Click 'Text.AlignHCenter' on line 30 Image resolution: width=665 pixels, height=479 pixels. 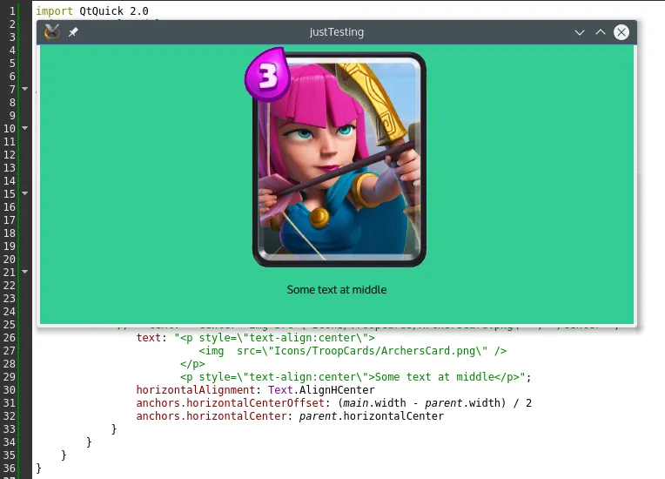tap(321, 390)
